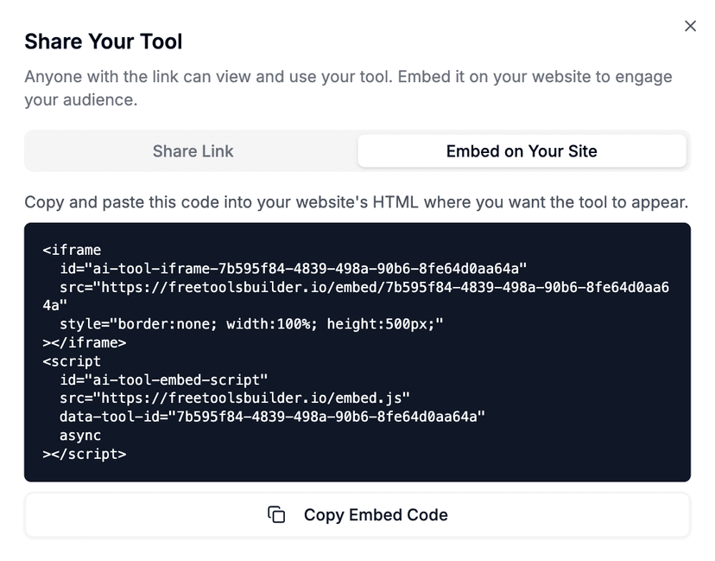
Task: Click the closing script tag
Action: click(x=85, y=454)
